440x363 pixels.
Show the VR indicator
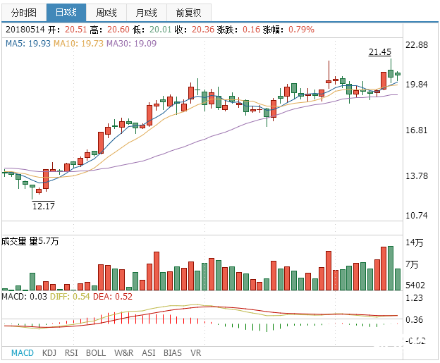tap(196, 352)
